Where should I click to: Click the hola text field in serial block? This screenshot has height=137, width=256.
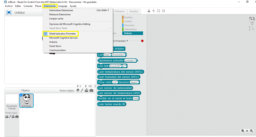136,99
